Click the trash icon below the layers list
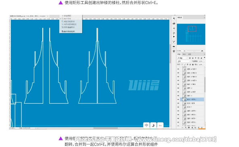This screenshot has width=239, height=147. pos(202,128)
